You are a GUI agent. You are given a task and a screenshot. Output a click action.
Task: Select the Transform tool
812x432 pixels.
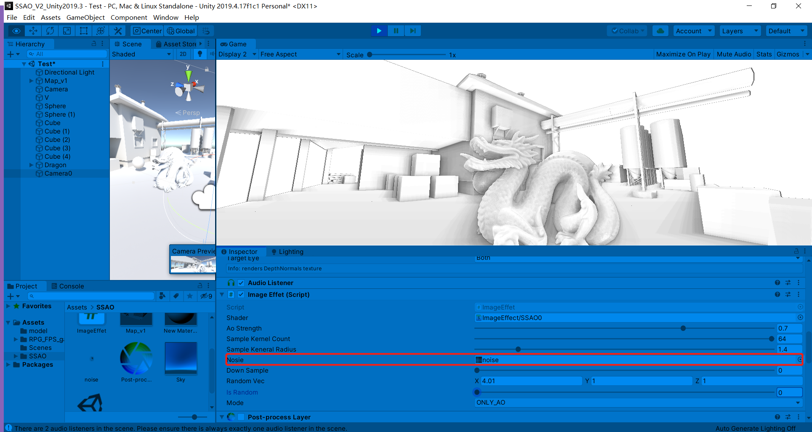click(101, 31)
